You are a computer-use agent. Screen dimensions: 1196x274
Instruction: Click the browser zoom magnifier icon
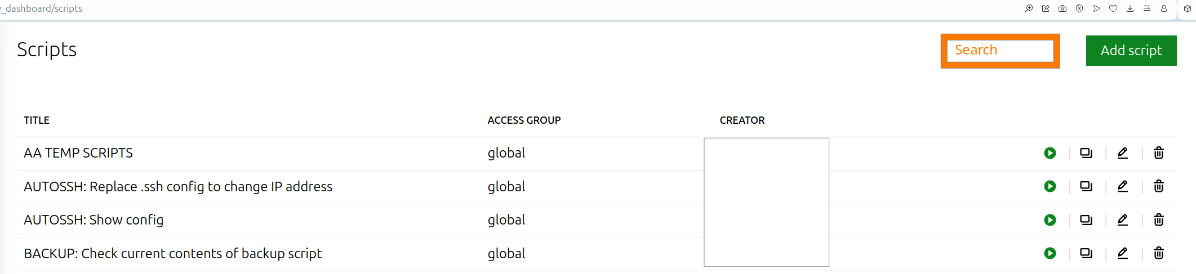[1028, 8]
